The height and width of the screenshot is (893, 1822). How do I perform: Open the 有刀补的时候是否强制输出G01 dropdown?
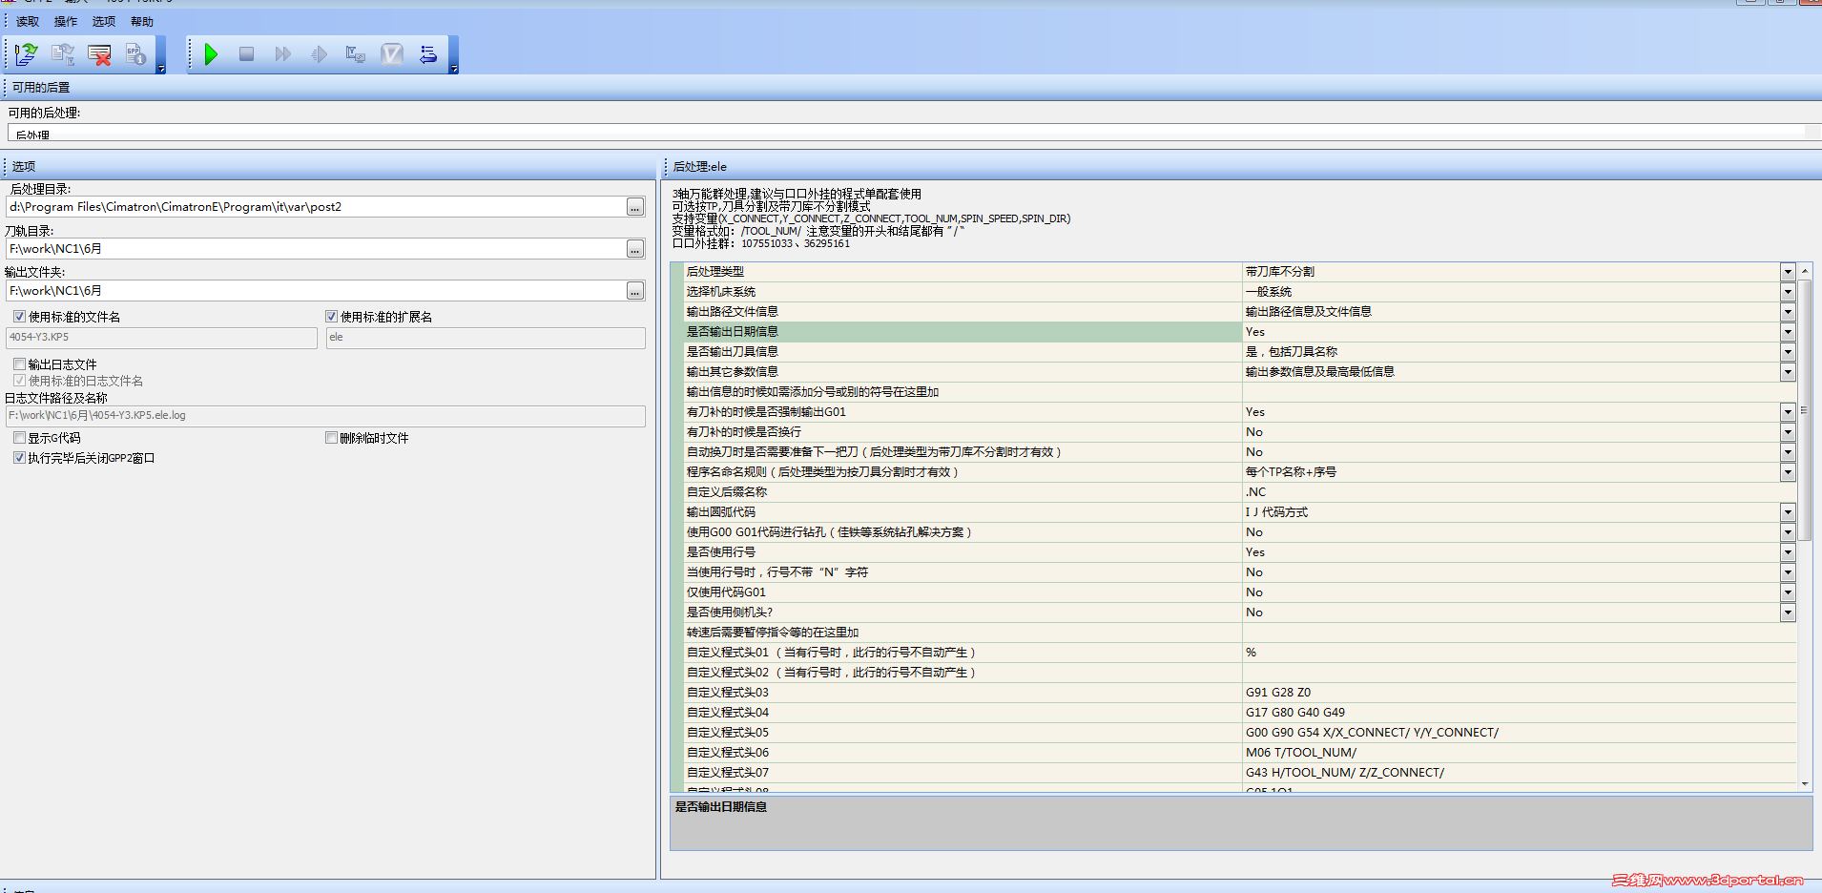[x=1788, y=412]
